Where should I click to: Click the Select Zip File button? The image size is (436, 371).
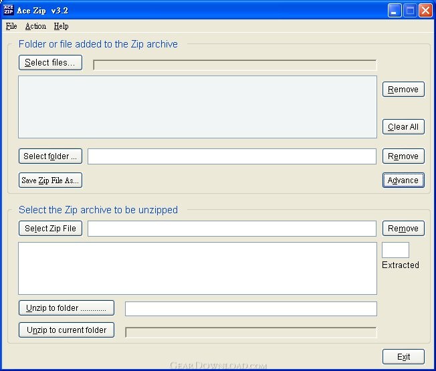(50, 229)
